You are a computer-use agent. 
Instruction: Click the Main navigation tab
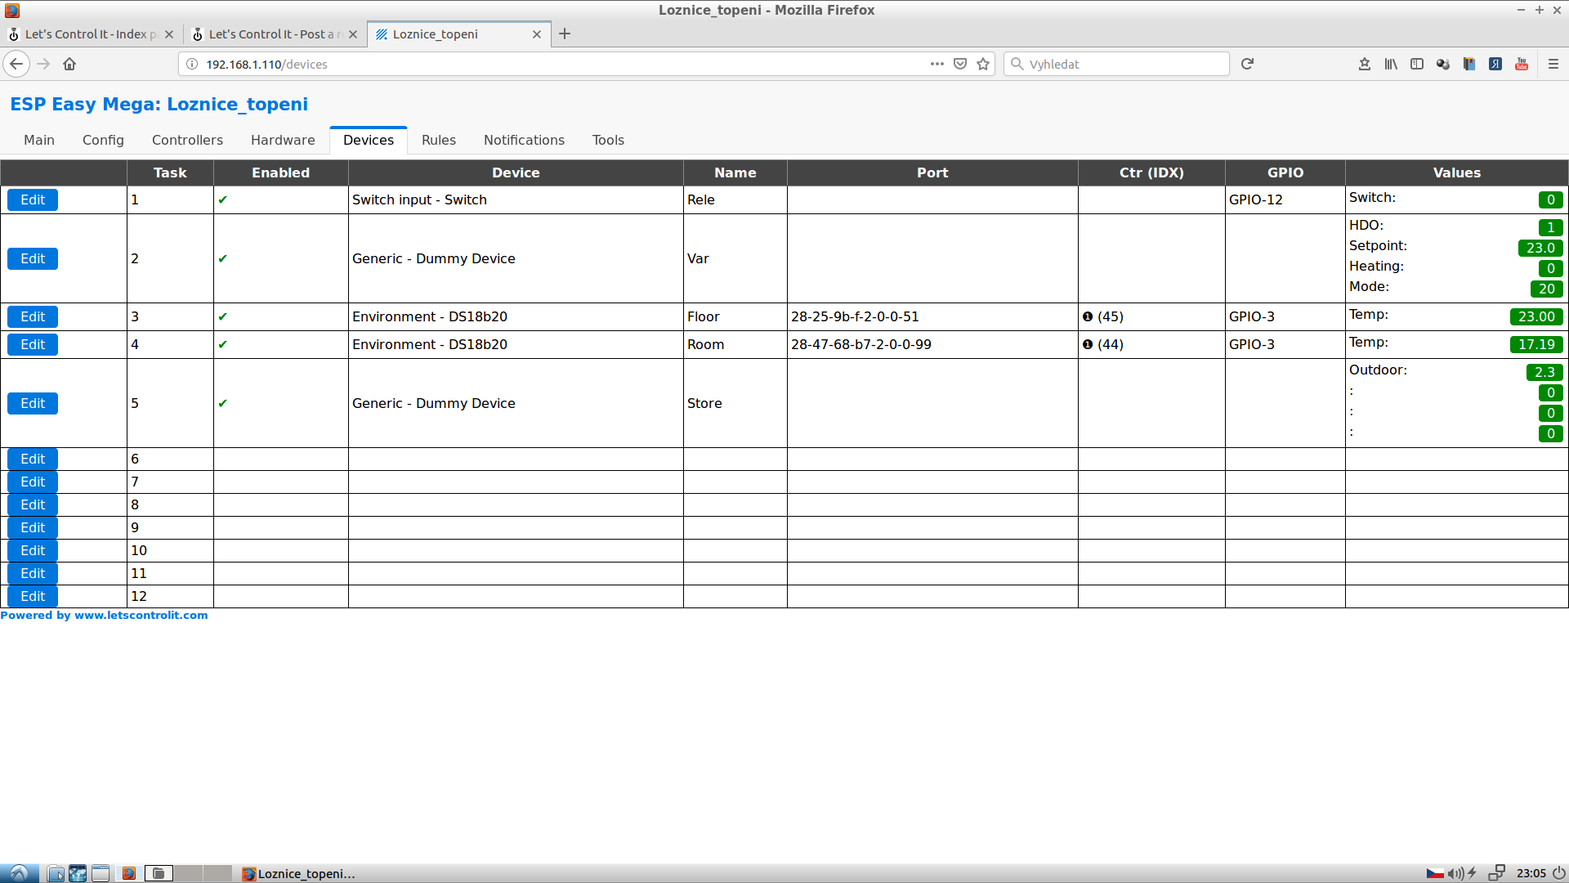pos(38,139)
